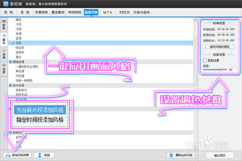This screenshot has height=161, width=242.
Task: Click the 添加风格效果 button
Action: click(17, 155)
